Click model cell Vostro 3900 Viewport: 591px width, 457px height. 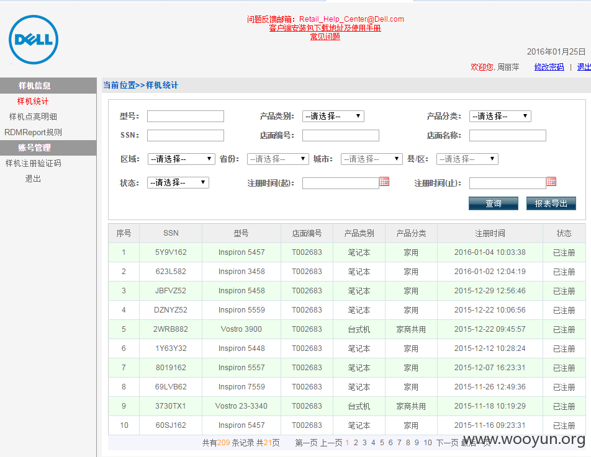(241, 329)
